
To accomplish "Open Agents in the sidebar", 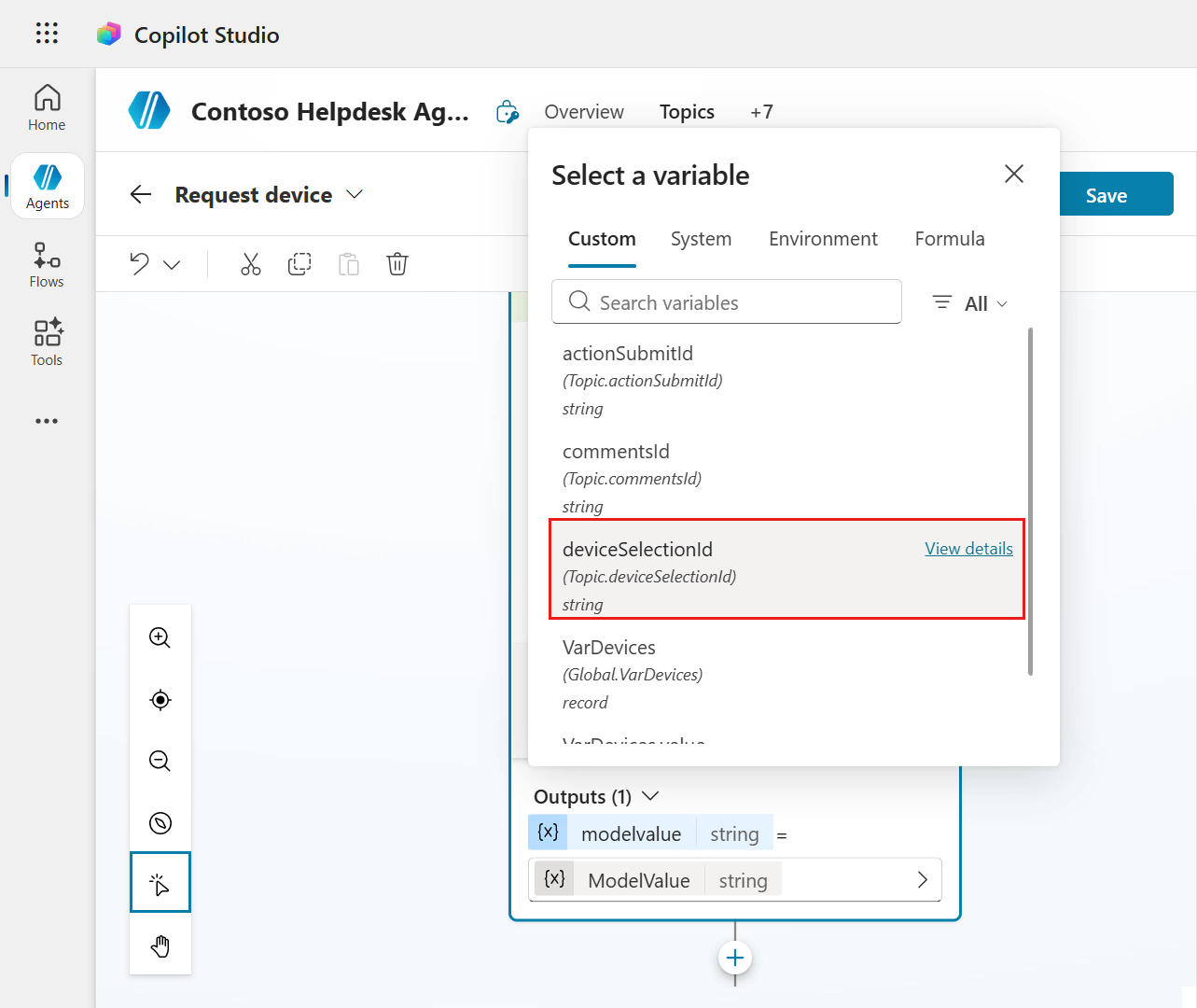I will (x=48, y=187).
